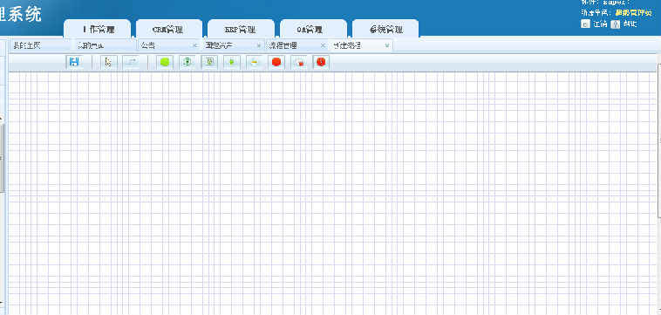Select the green square-framed task node icon

(209, 62)
